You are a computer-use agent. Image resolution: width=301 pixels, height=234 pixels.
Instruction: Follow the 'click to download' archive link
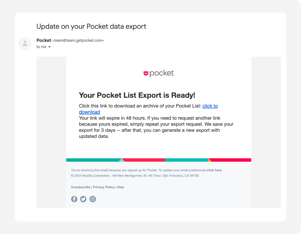tap(148, 109)
